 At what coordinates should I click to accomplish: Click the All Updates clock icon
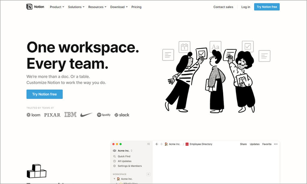[115, 161]
